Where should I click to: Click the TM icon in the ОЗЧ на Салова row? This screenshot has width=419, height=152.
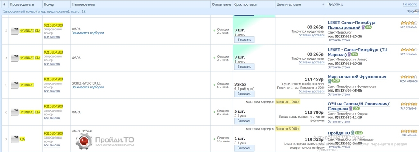[x=14, y=112]
